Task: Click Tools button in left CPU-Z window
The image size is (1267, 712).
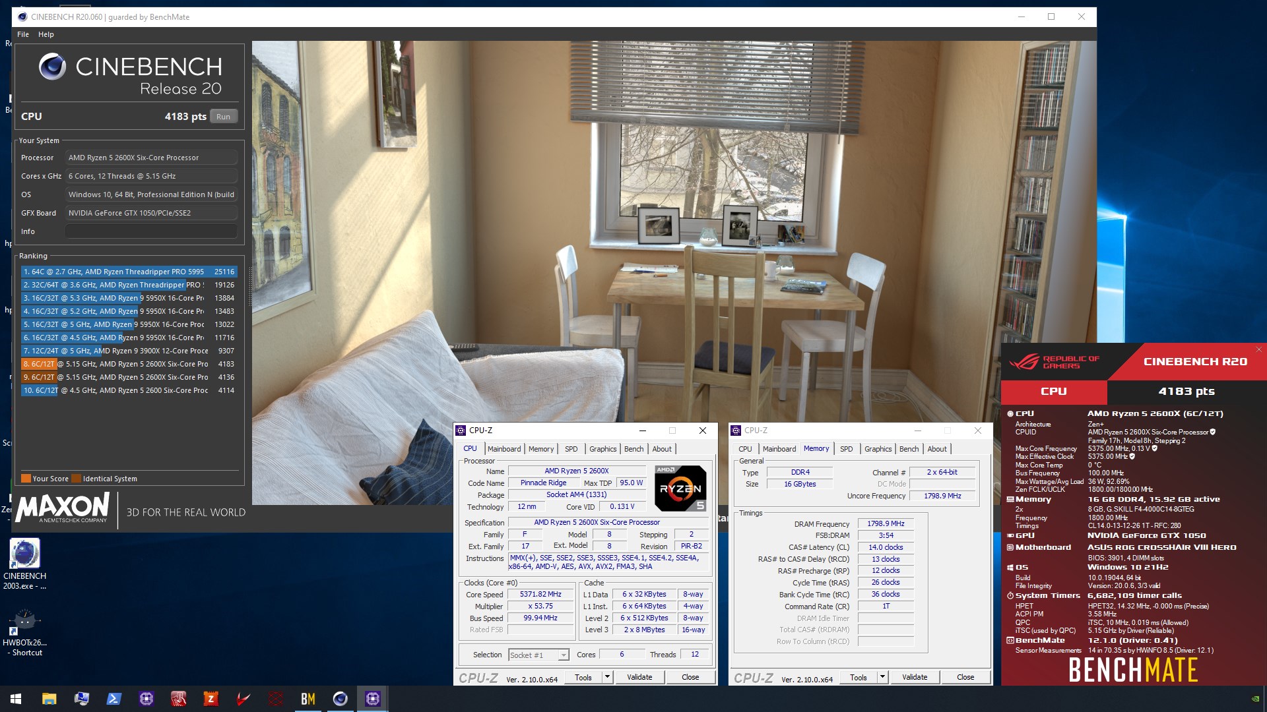Action: point(583,677)
